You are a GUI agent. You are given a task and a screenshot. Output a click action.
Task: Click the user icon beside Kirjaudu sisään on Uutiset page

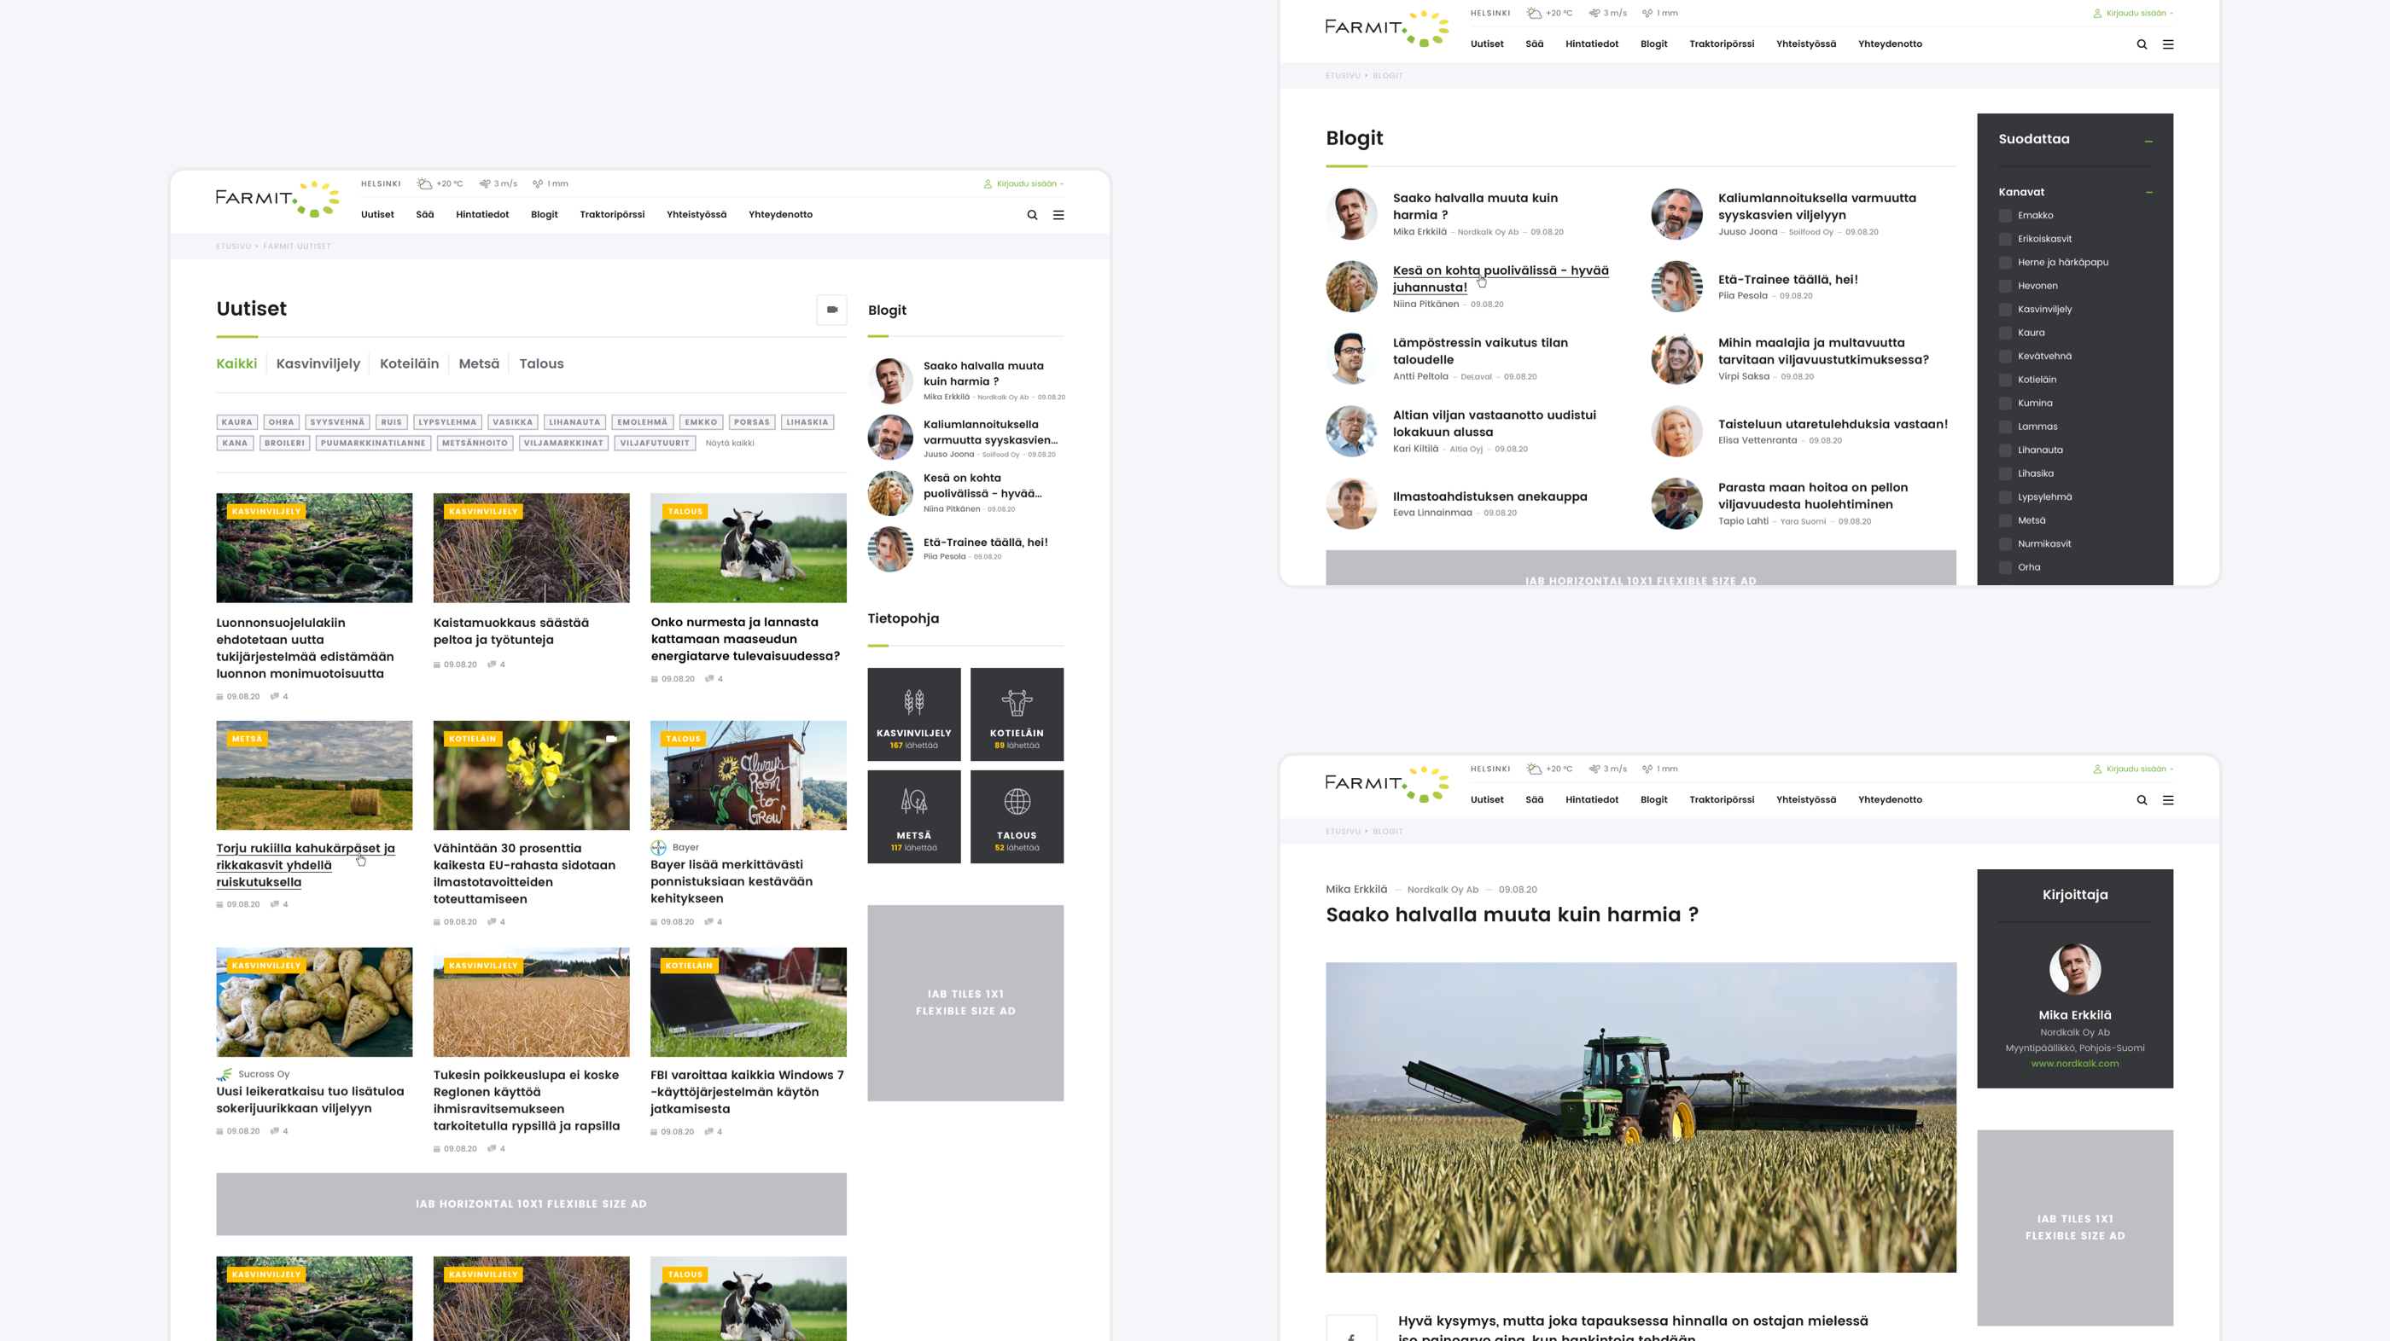coord(988,183)
